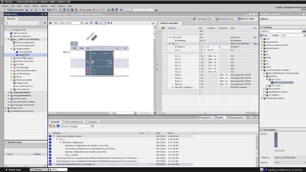Click the Compile icon in main toolbar

61,10
